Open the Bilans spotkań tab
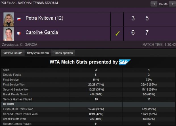 click(63, 53)
